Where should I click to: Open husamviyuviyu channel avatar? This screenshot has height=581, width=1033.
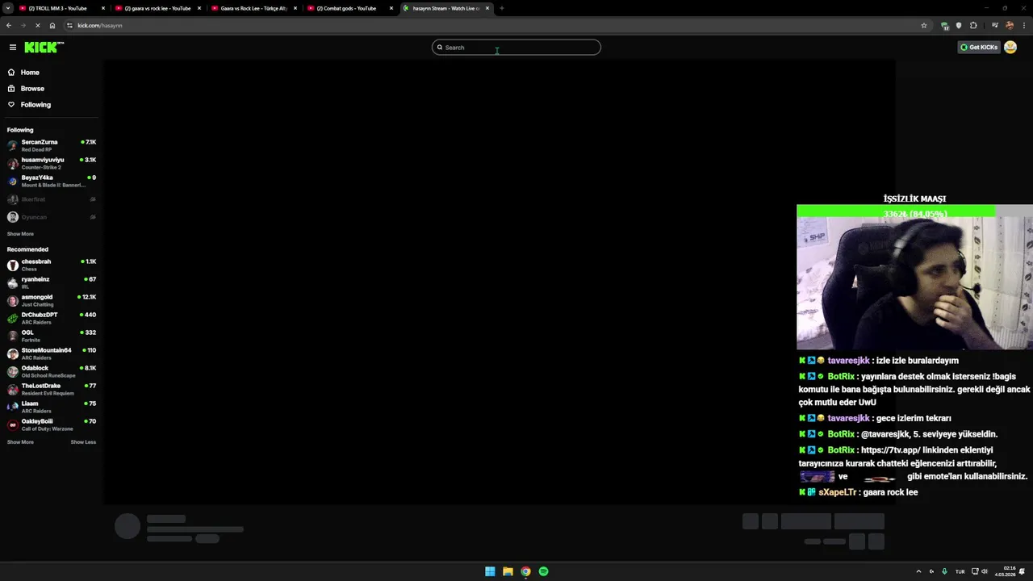point(12,164)
